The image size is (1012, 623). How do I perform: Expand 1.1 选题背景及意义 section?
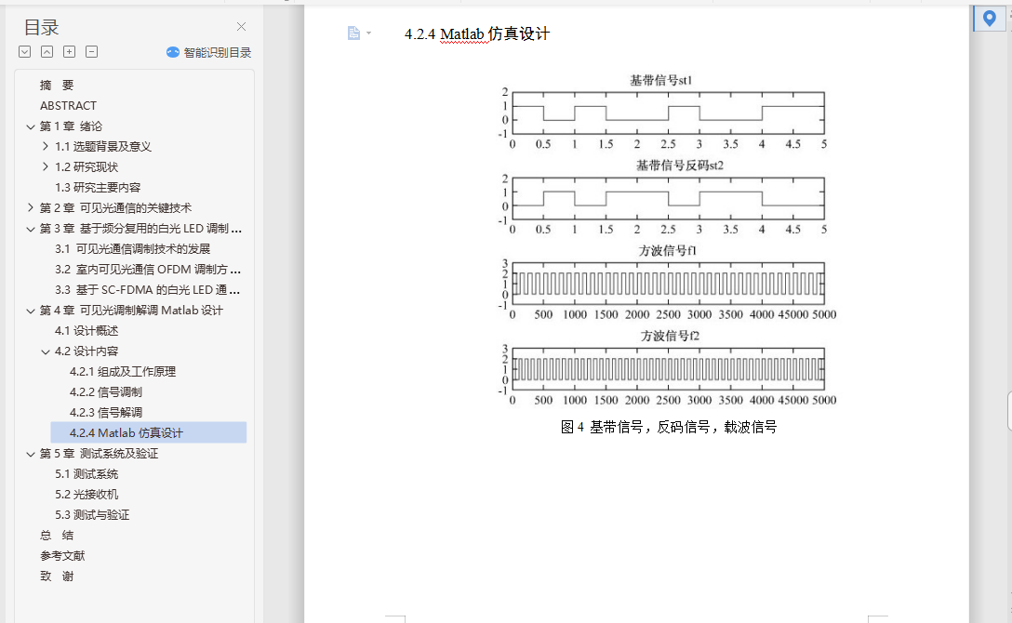coord(46,146)
